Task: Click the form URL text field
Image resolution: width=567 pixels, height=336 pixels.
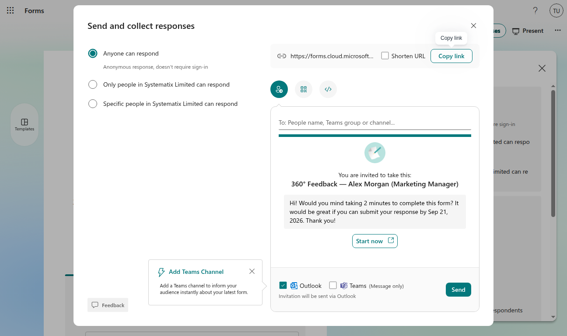Action: (x=332, y=56)
